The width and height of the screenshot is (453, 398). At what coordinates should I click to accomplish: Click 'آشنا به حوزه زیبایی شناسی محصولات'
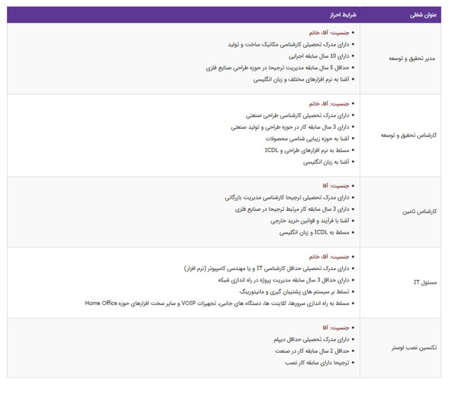pyautogui.click(x=307, y=139)
